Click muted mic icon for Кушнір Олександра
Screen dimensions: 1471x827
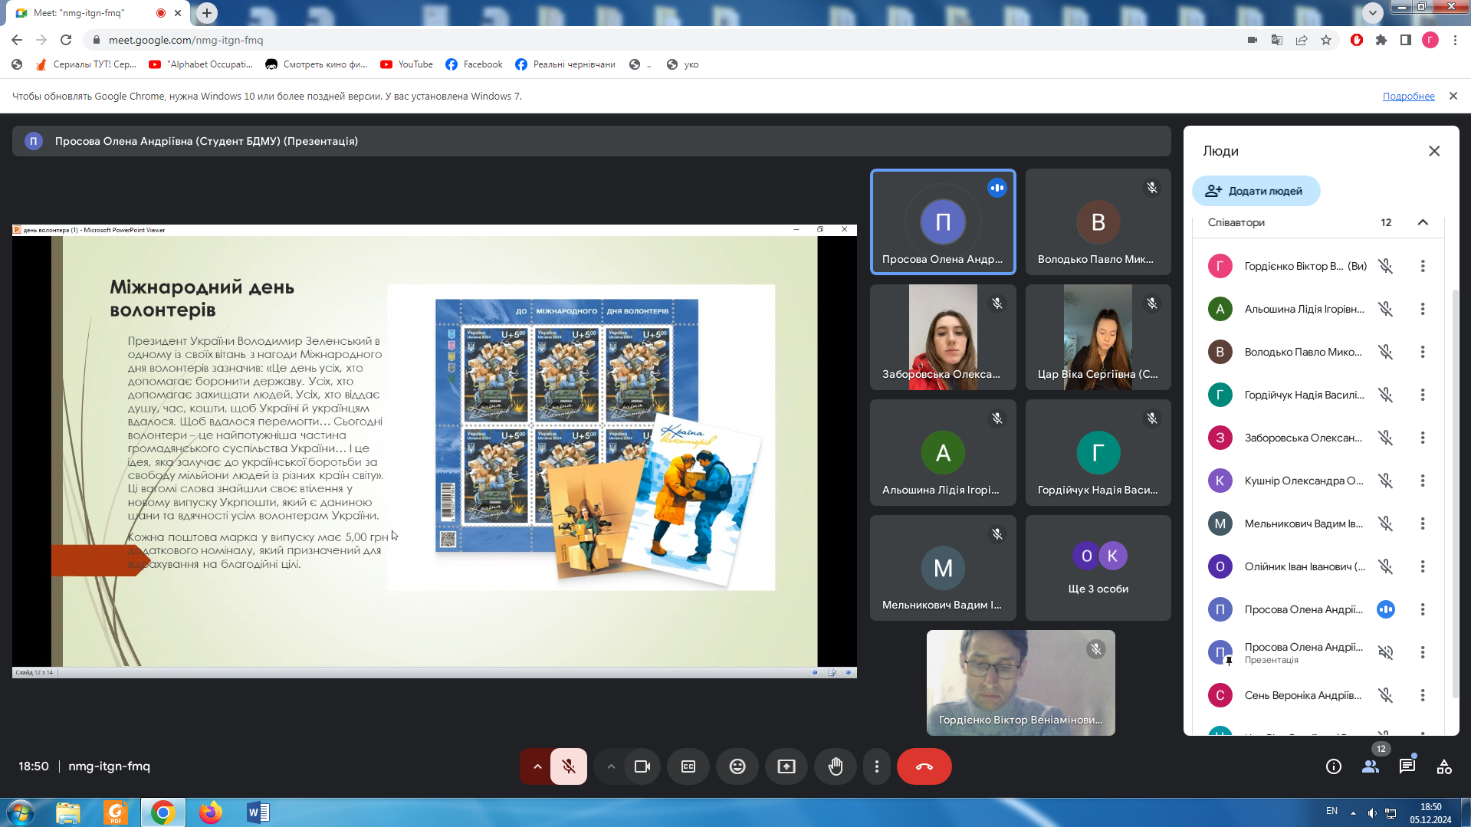tap(1386, 481)
